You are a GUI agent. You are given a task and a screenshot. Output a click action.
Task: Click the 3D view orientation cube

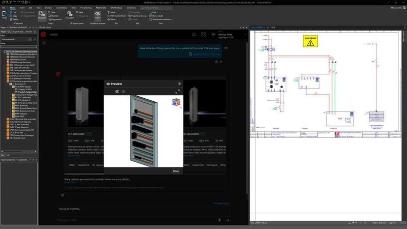[x=177, y=102]
